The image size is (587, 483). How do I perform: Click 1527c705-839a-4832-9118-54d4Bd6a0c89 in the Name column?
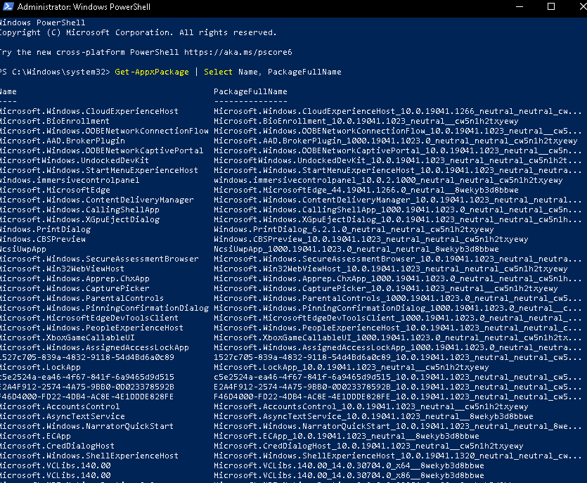(x=87, y=357)
